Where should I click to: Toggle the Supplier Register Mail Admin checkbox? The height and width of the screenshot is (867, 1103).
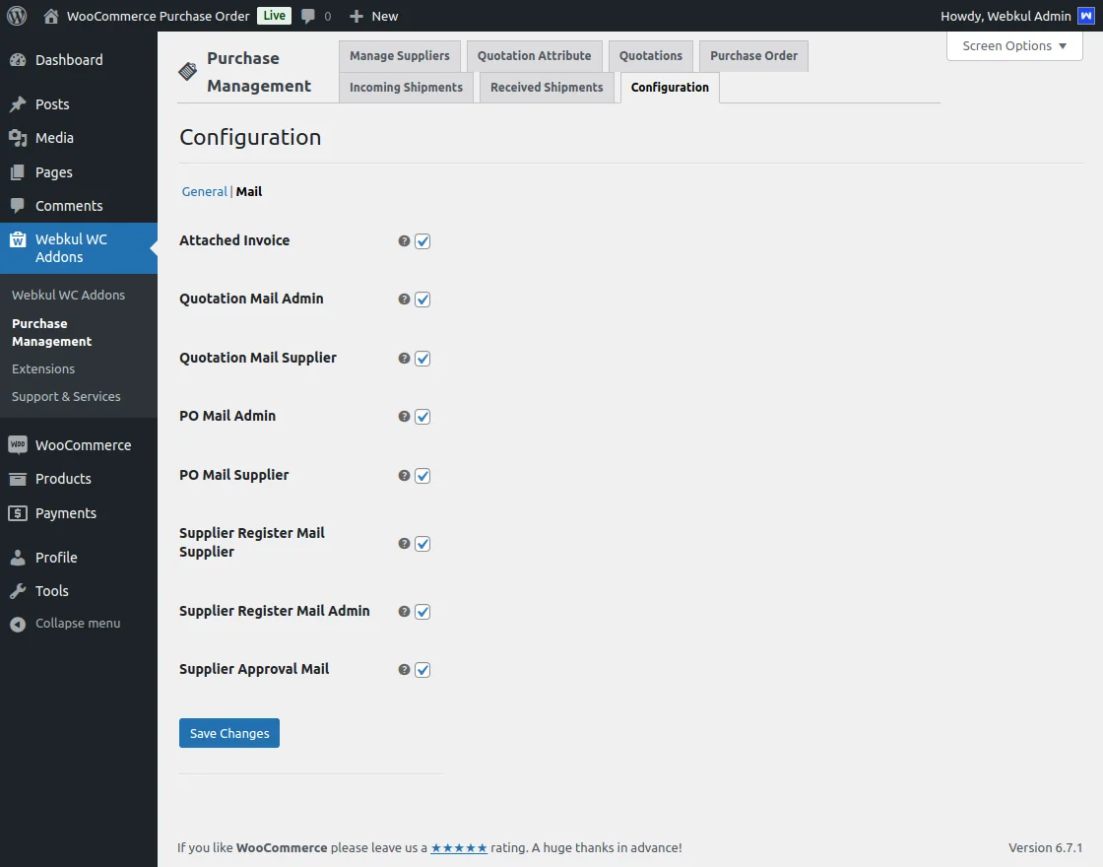pos(422,612)
